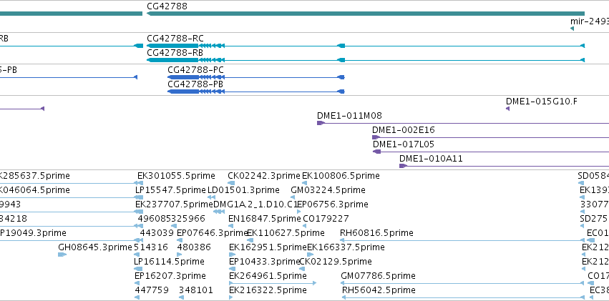
Task: Click the CG42788-RC thick exon block
Action: coord(172,46)
